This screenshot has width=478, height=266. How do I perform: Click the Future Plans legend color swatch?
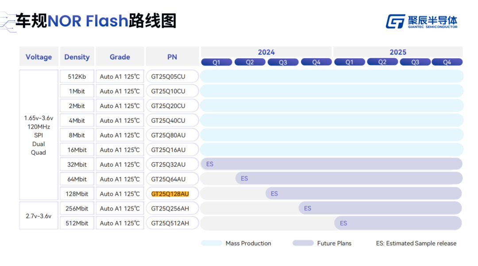click(303, 243)
